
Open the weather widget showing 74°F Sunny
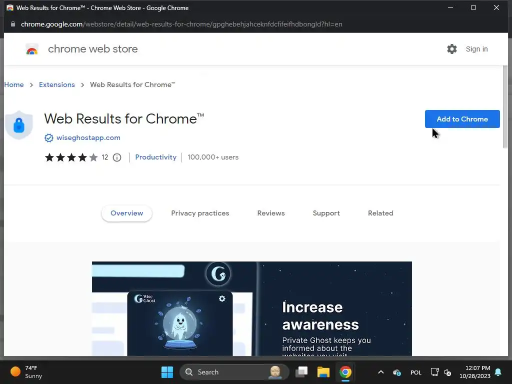point(26,372)
